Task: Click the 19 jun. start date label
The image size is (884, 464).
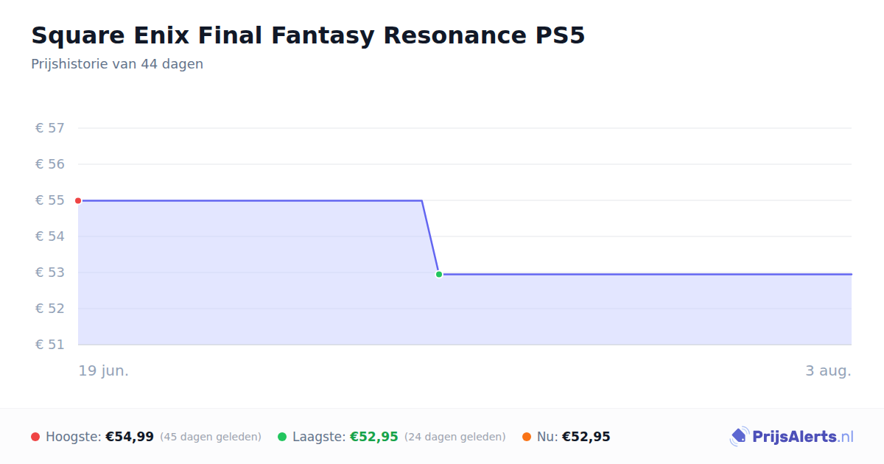Action: coord(104,370)
